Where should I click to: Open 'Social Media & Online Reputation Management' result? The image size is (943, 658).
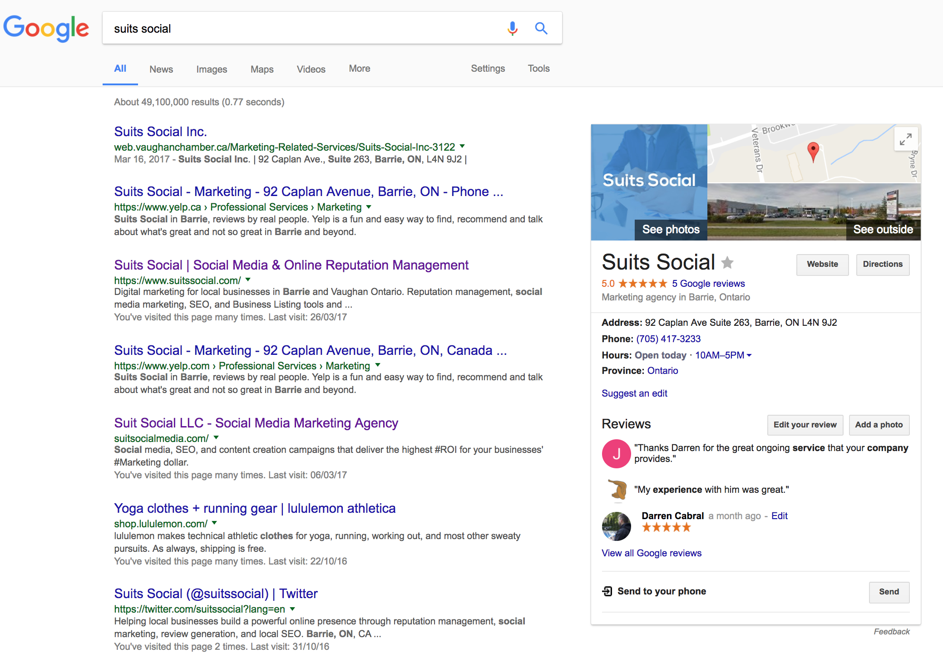291,265
